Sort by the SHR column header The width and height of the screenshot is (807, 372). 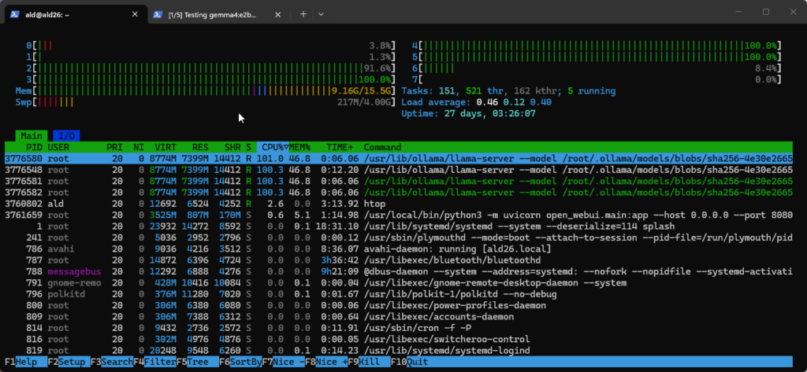(232, 148)
